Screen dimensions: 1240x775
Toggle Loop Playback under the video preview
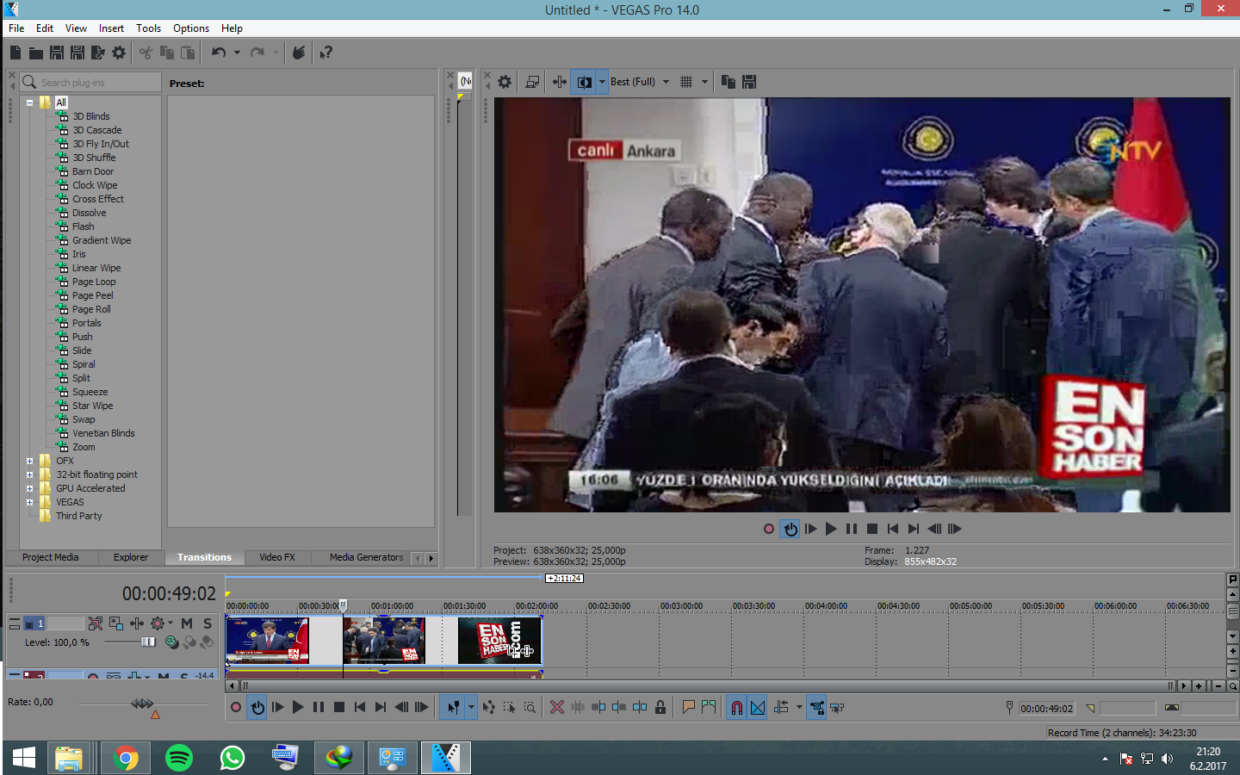[790, 529]
